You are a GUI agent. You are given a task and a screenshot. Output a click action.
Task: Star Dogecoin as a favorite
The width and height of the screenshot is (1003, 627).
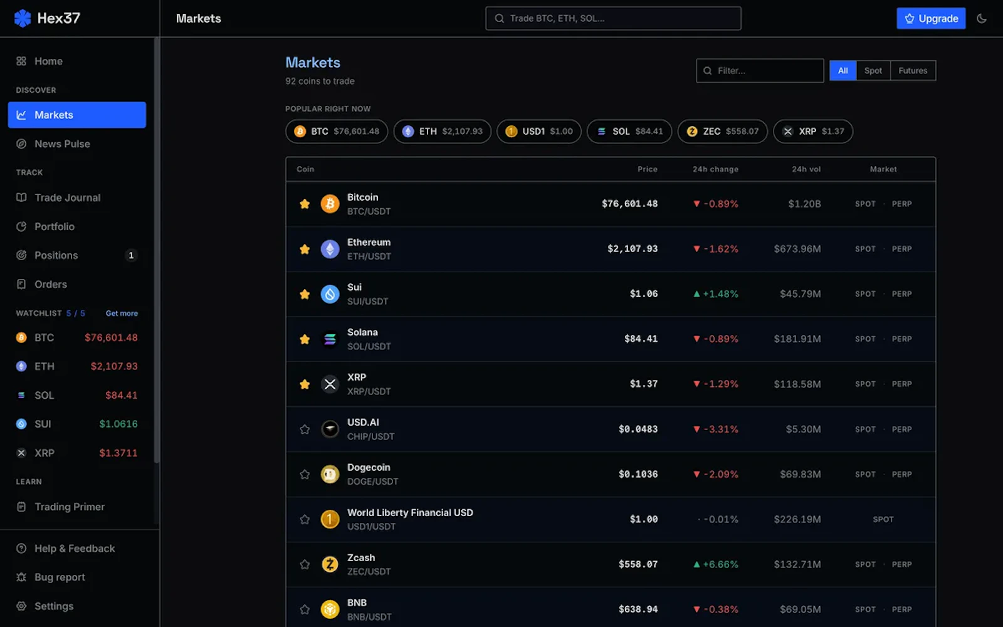305,475
